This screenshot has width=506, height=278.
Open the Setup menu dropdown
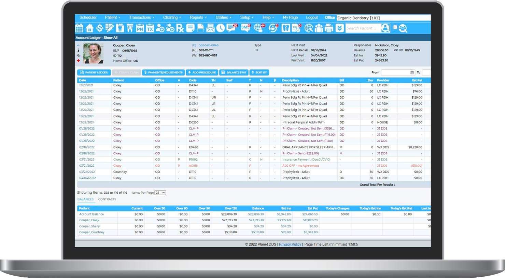(x=247, y=17)
